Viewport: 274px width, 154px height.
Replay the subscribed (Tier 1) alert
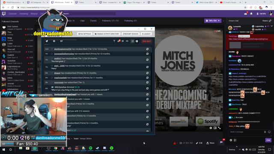point(147,83)
